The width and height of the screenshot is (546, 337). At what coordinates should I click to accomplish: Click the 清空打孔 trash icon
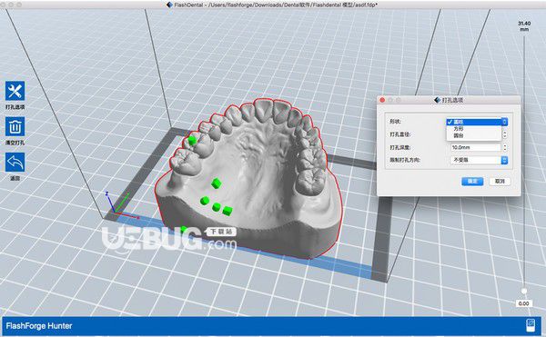15,126
